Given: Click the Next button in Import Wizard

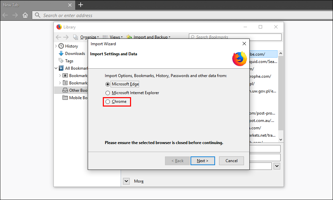Looking at the screenshot, I should (x=203, y=161).
